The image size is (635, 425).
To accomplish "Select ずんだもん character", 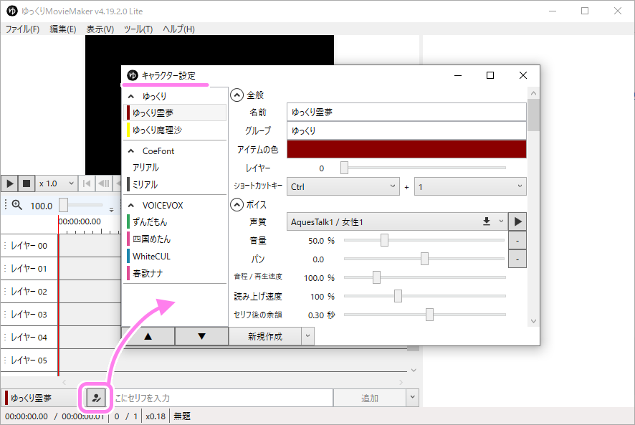I will tap(175, 221).
